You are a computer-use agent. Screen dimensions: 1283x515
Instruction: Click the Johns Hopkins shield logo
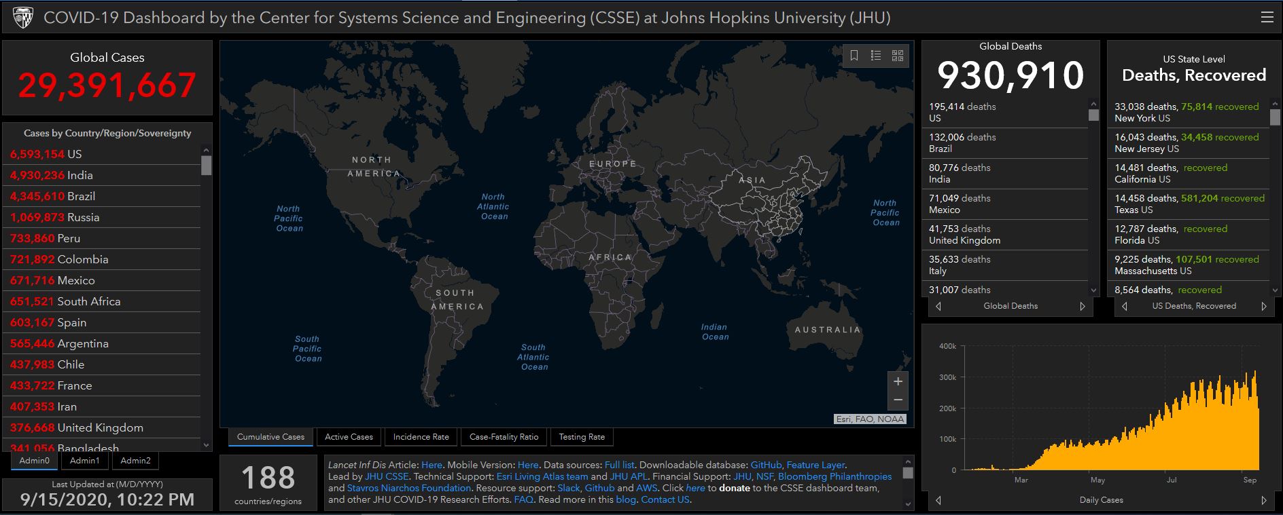click(22, 18)
